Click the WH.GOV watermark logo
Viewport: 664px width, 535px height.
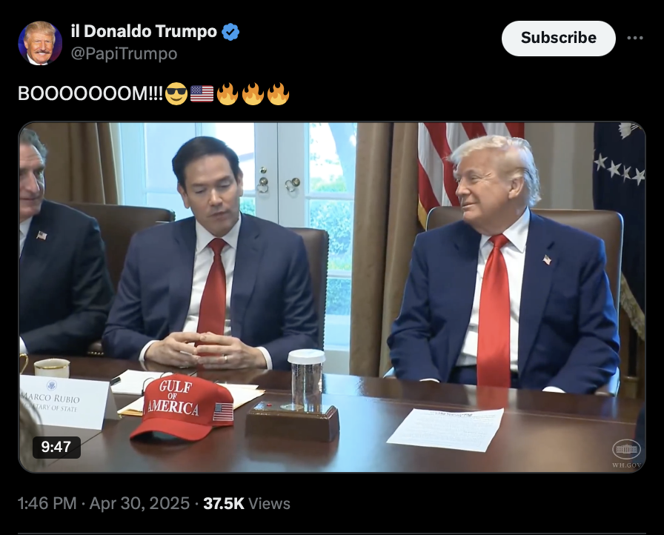tap(626, 453)
